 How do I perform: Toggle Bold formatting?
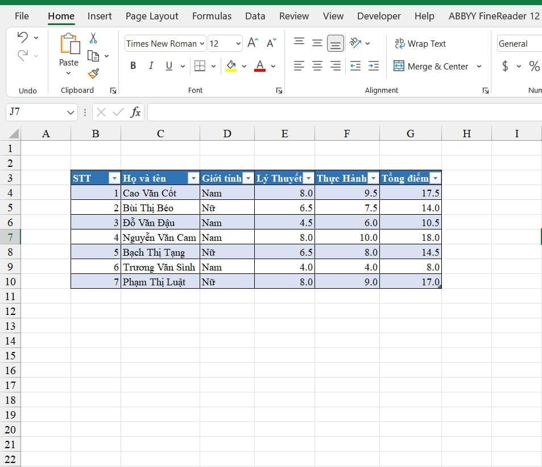(133, 66)
